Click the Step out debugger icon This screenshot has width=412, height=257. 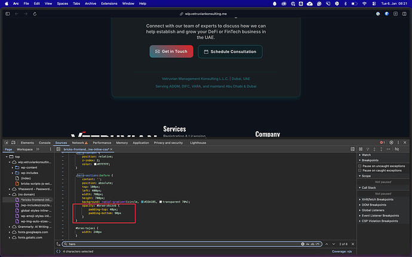tap(382, 149)
